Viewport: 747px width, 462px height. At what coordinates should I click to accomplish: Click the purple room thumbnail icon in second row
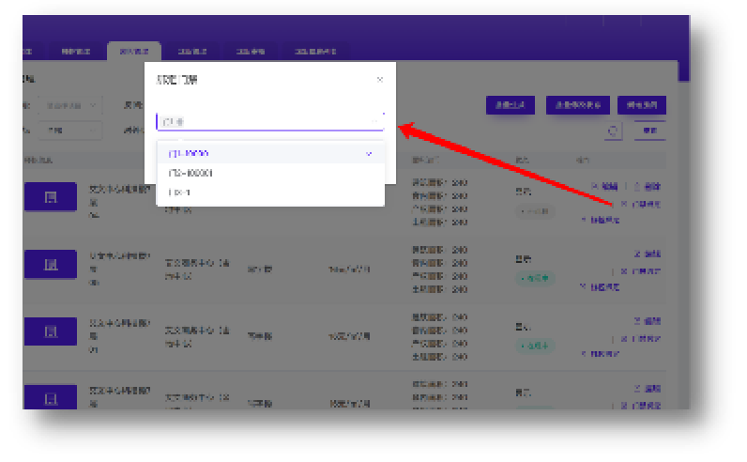tap(51, 266)
